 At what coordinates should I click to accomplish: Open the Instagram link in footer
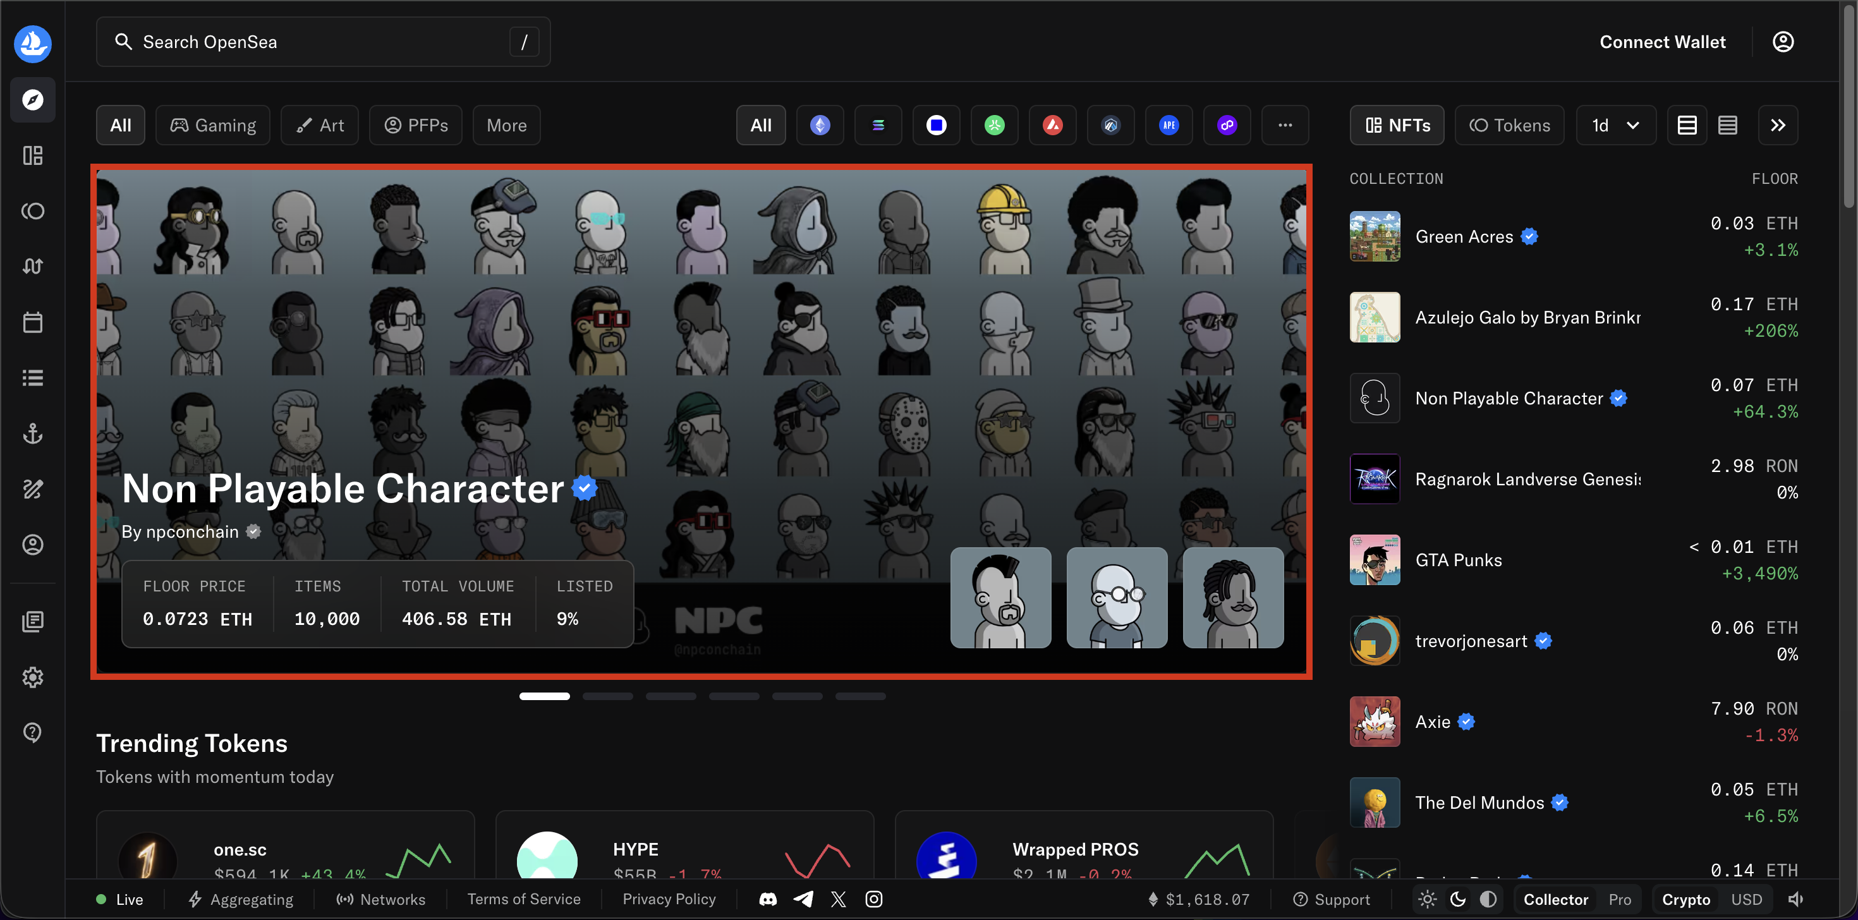tap(873, 899)
